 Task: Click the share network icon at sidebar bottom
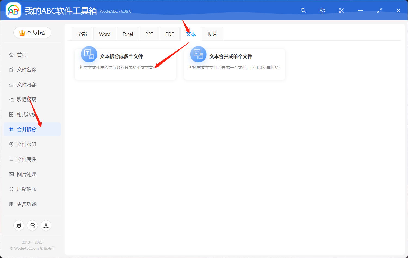click(x=46, y=225)
